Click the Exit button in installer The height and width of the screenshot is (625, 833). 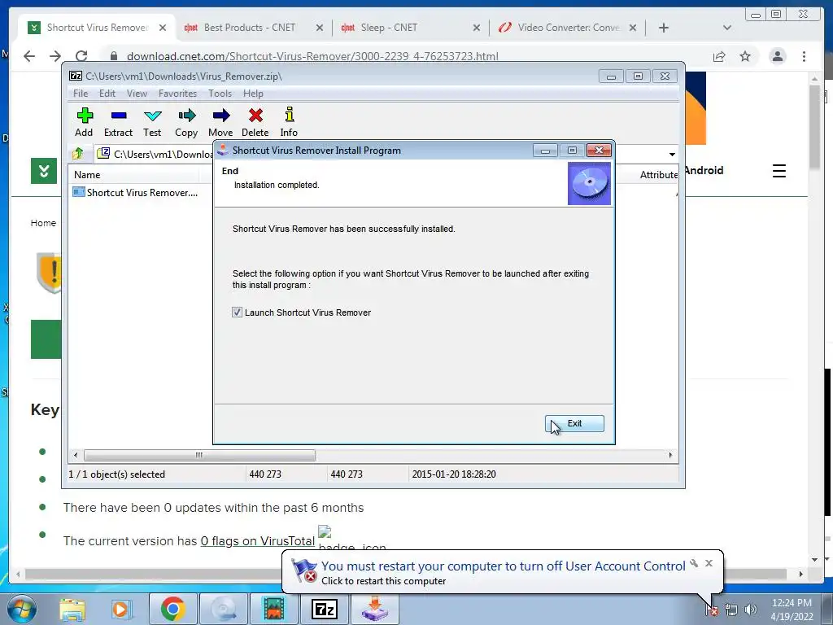(x=574, y=423)
